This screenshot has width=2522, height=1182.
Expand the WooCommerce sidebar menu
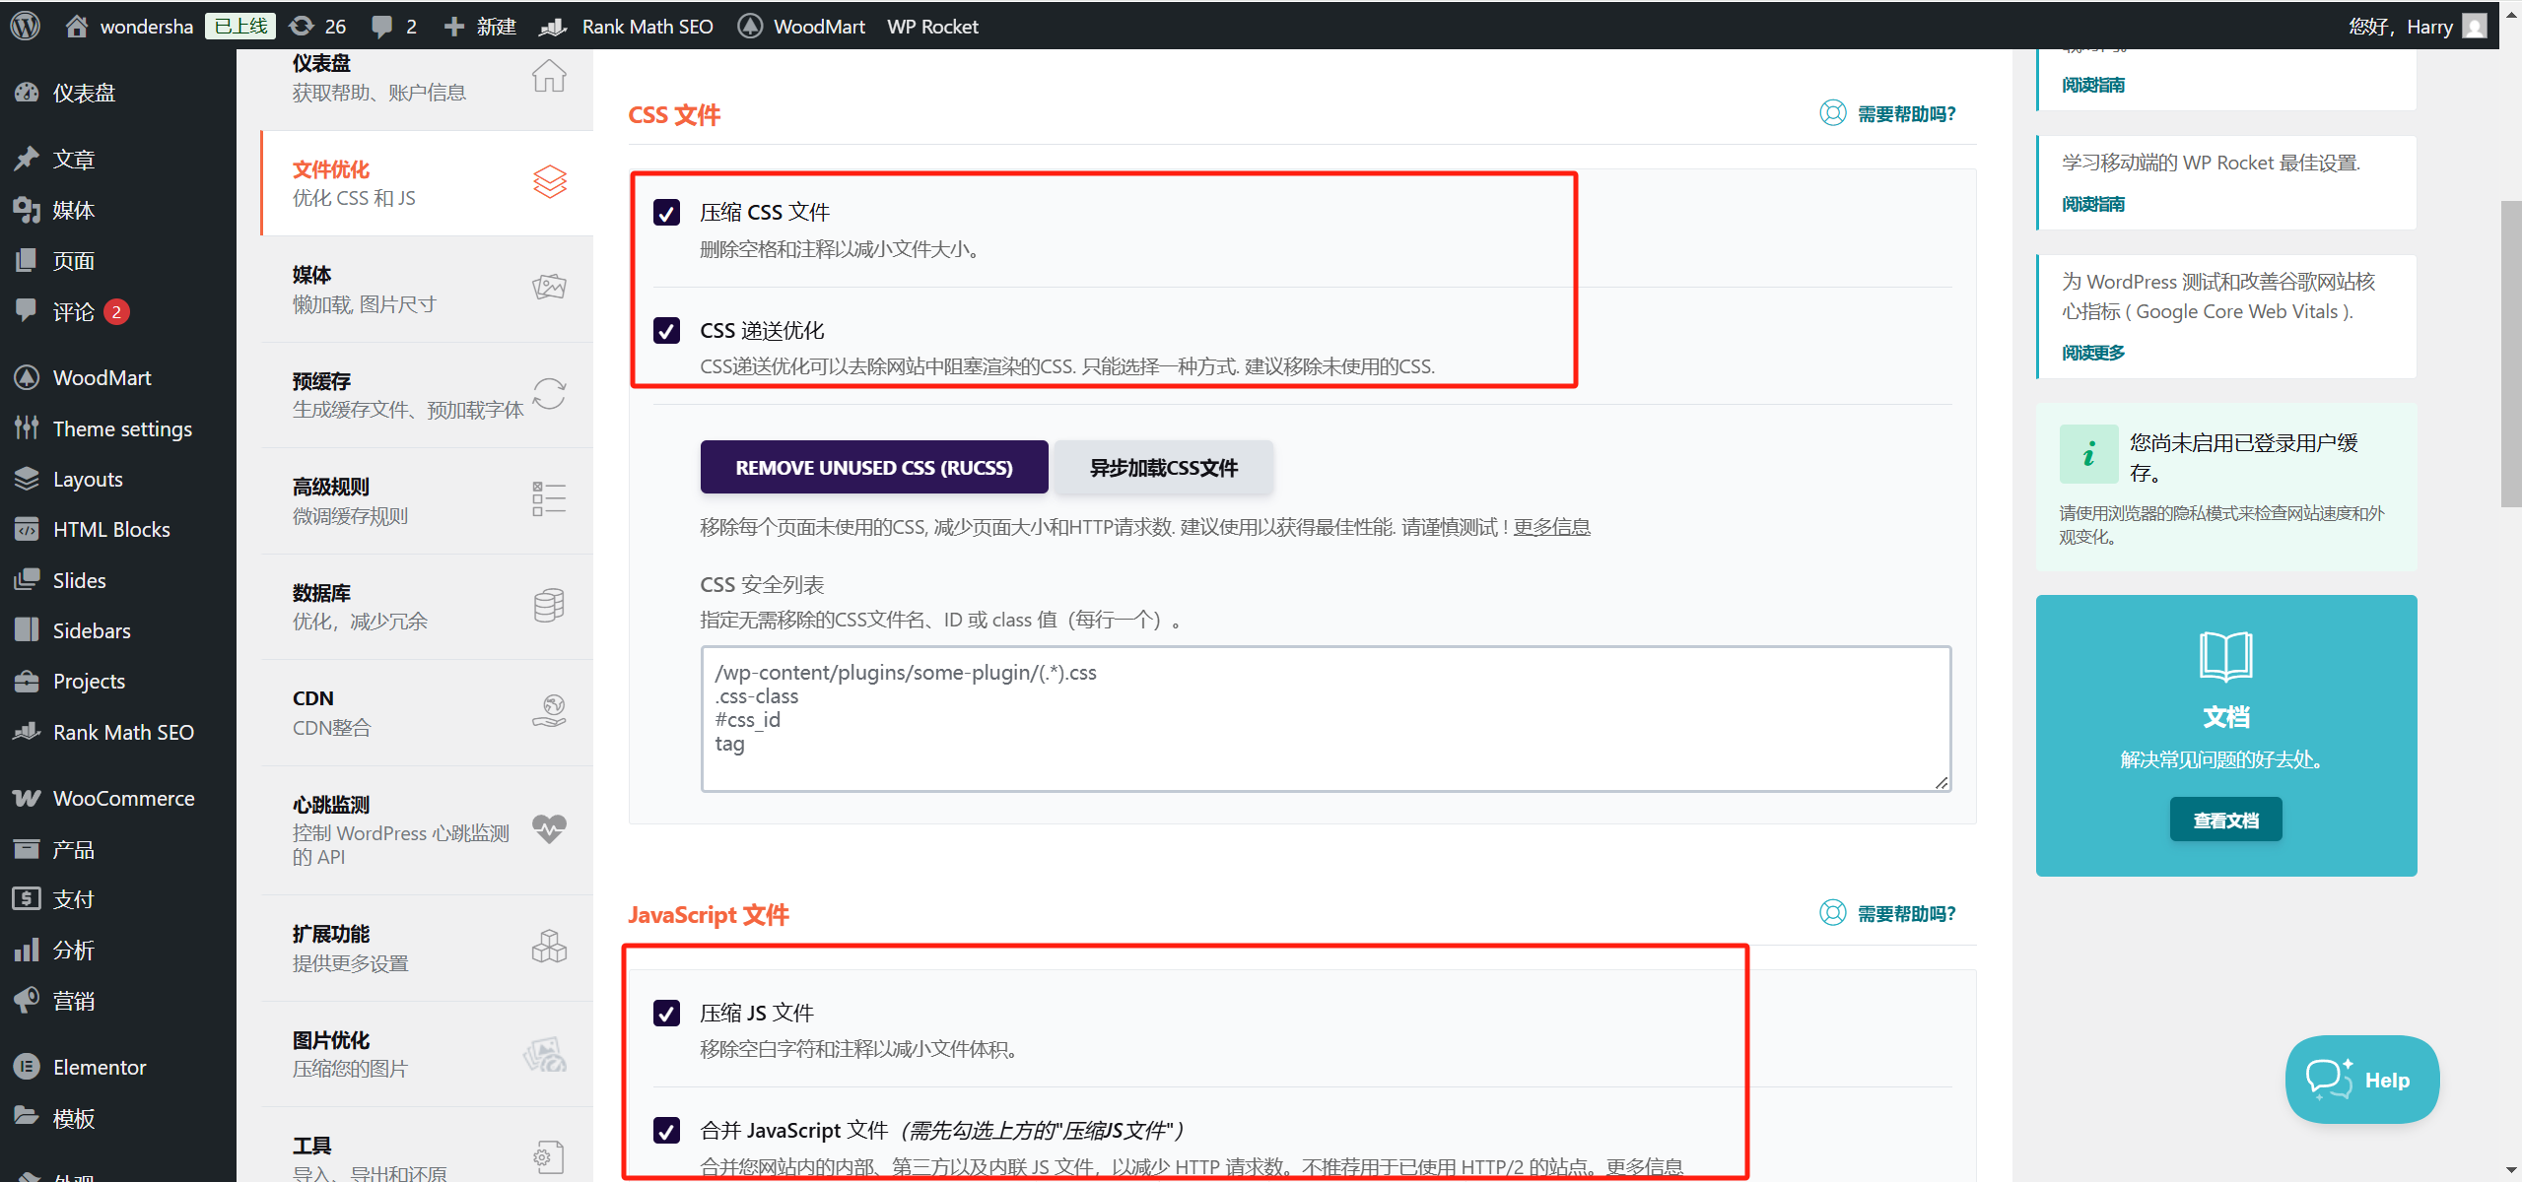point(123,799)
